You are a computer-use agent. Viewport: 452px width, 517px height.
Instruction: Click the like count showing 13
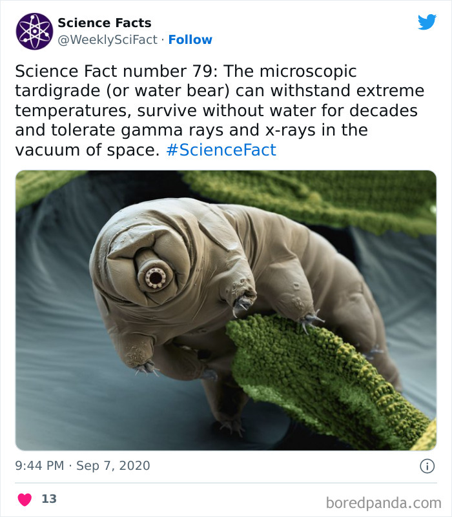[x=48, y=498]
